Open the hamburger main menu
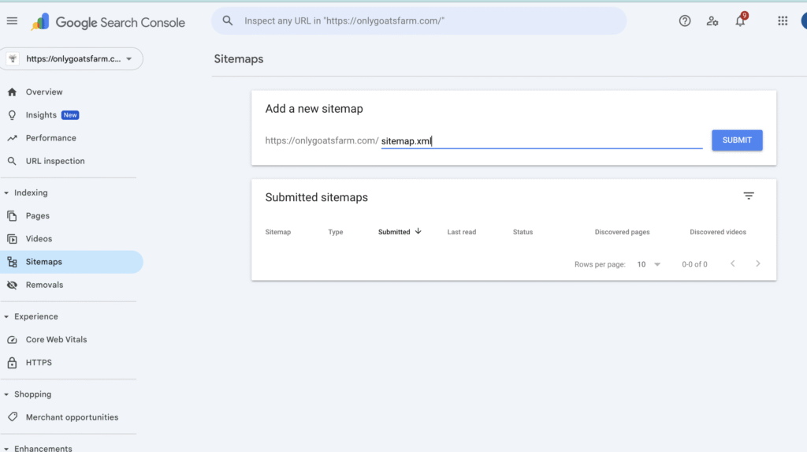This screenshot has height=452, width=807. click(x=12, y=21)
